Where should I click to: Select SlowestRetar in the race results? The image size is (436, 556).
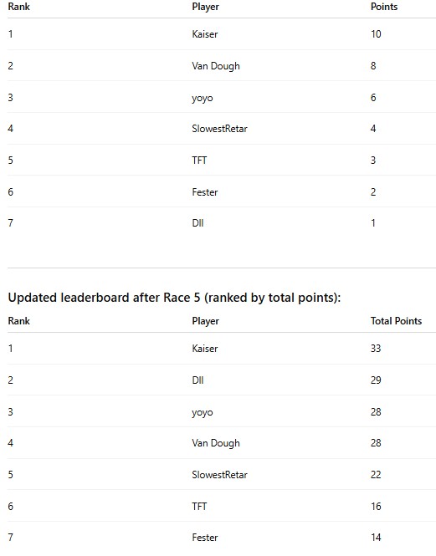[x=219, y=129]
